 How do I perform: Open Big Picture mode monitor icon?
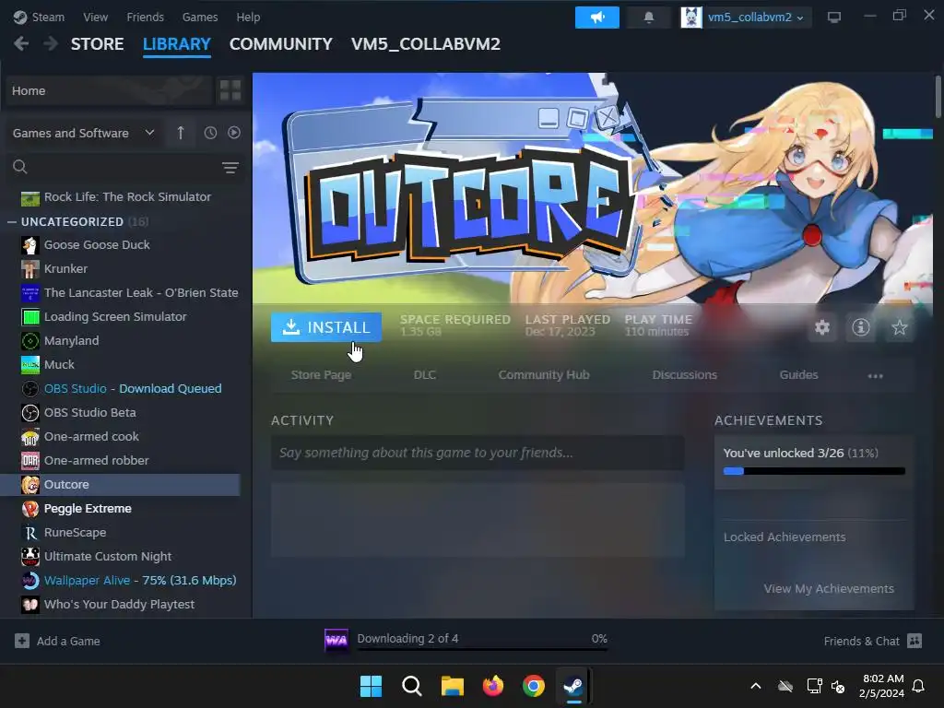pyautogui.click(x=833, y=18)
